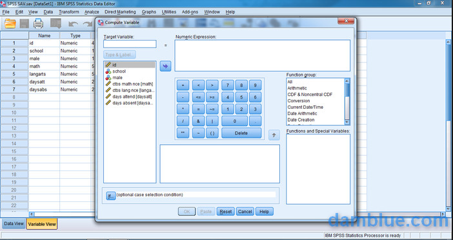Open the Direct Marketing menu
Viewport: 453px width, 240px height.
pyautogui.click(x=120, y=12)
